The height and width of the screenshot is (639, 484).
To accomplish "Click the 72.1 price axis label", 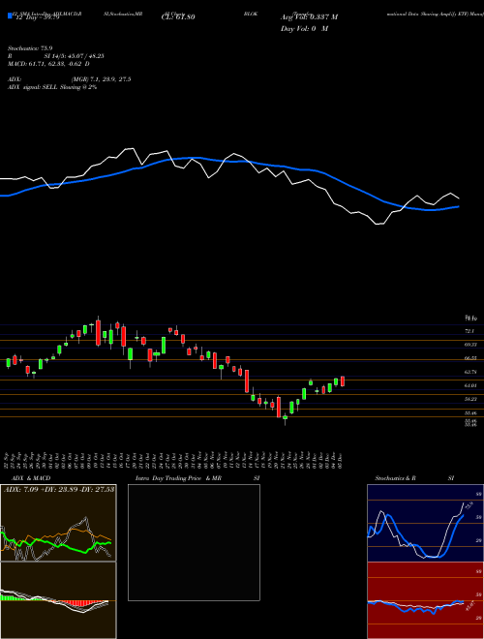I will pos(469,331).
